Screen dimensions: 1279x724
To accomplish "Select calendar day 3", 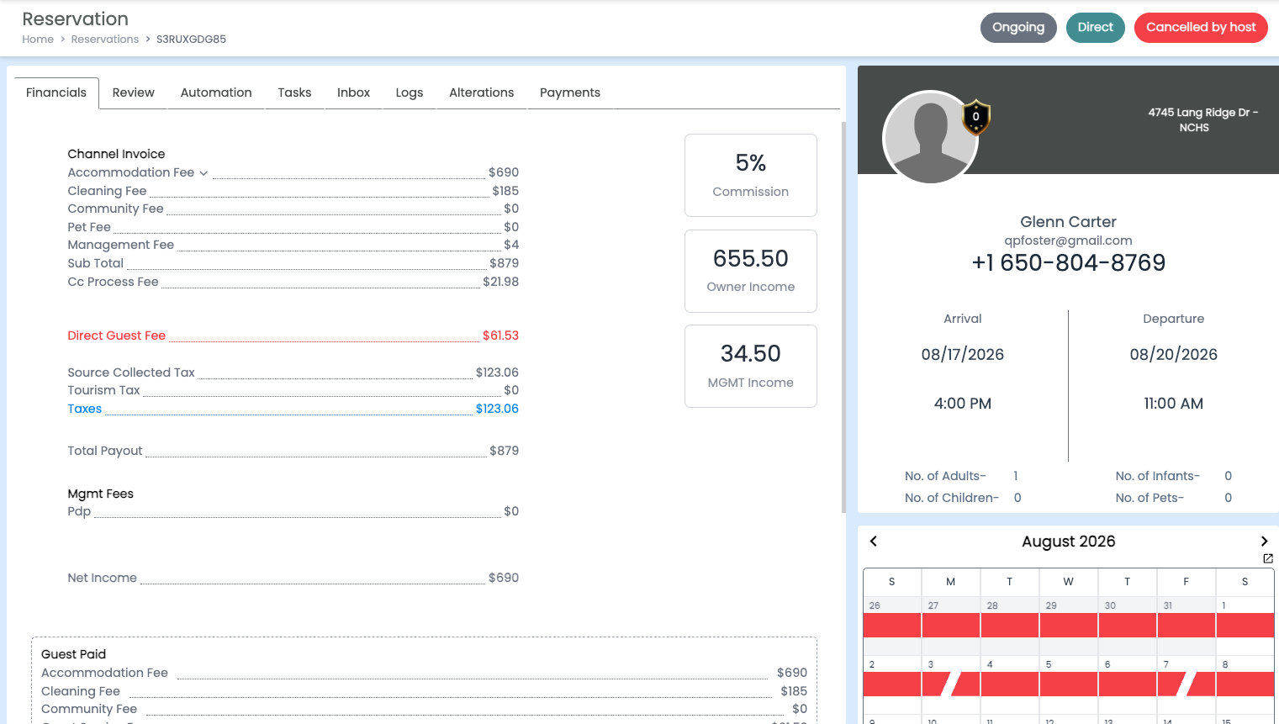I will click(951, 683).
